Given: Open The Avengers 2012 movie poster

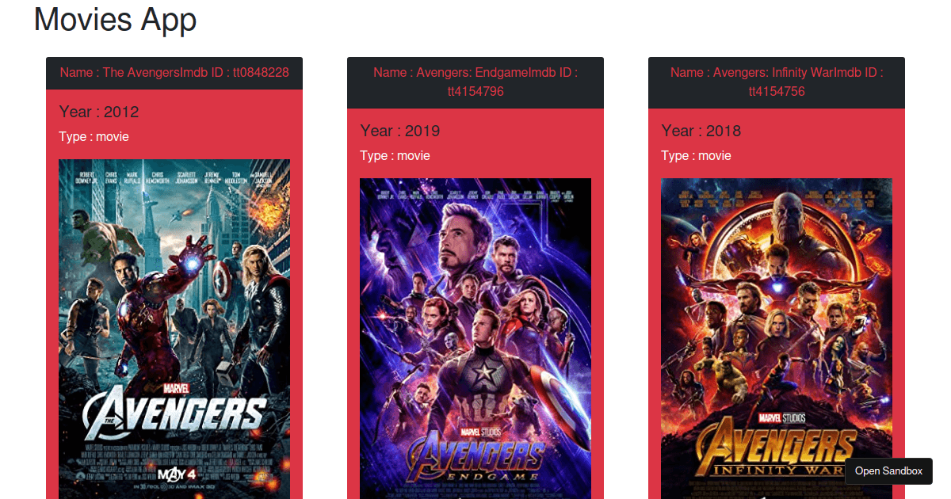Looking at the screenshot, I should pos(174,329).
